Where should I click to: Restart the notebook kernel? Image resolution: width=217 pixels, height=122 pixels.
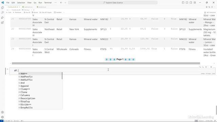coord(35,13)
